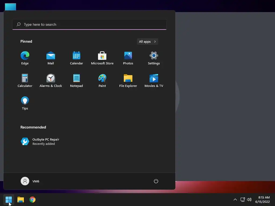The height and width of the screenshot is (206, 275).
Task: Launch Movies & TV
Action: [x=154, y=80]
